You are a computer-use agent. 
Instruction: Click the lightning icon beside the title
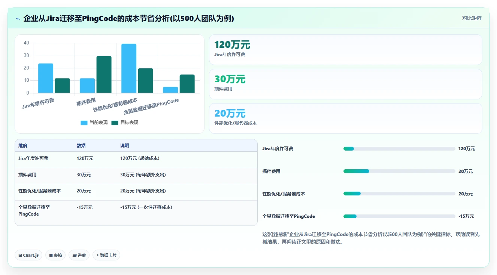(18, 18)
